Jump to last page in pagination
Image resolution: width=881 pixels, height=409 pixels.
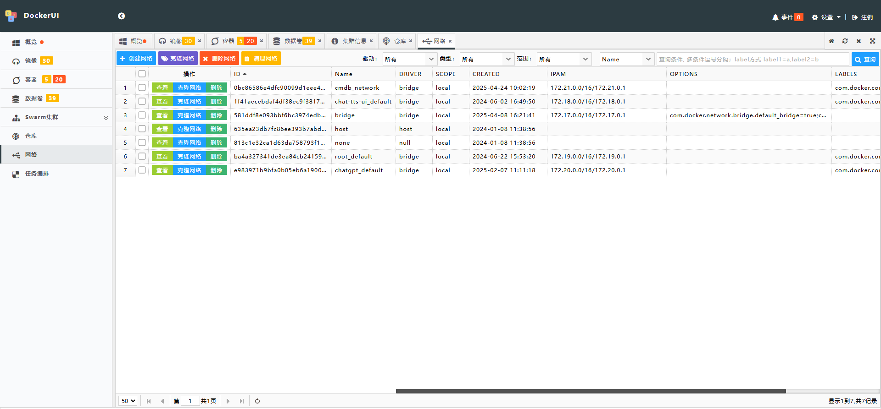coord(242,401)
